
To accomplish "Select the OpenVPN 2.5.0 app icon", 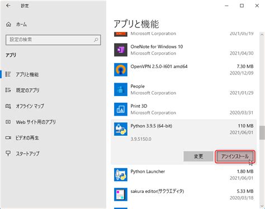I will (x=121, y=70).
